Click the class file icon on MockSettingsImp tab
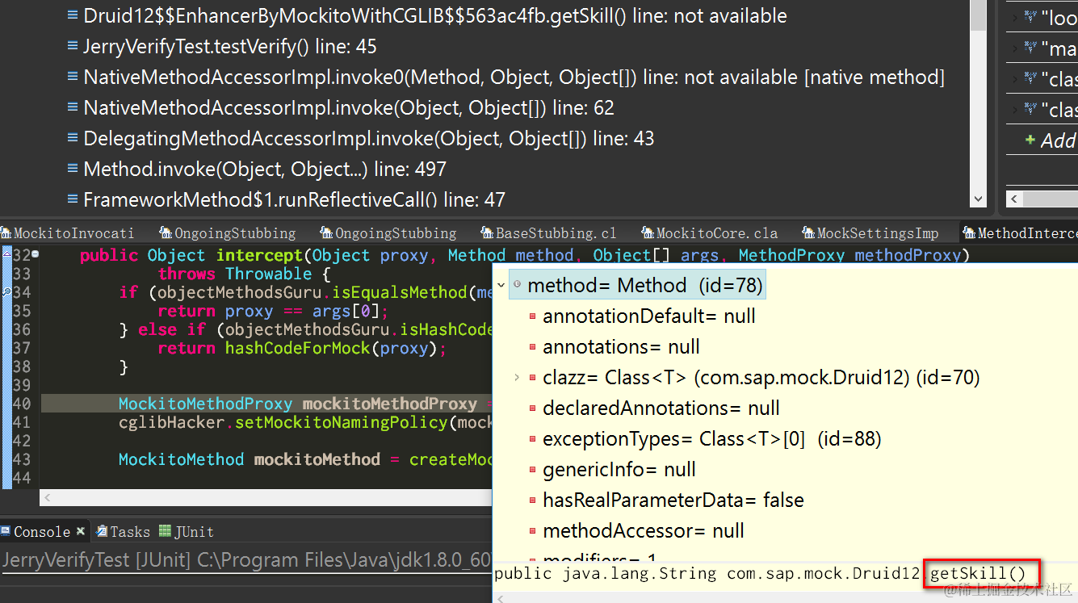1078x603 pixels. click(x=809, y=233)
